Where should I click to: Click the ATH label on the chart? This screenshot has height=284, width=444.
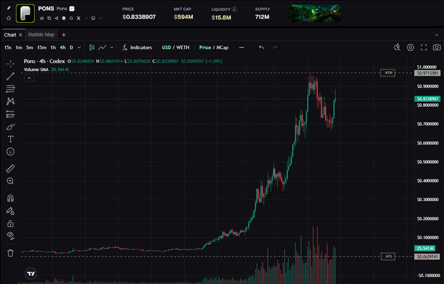coord(388,73)
